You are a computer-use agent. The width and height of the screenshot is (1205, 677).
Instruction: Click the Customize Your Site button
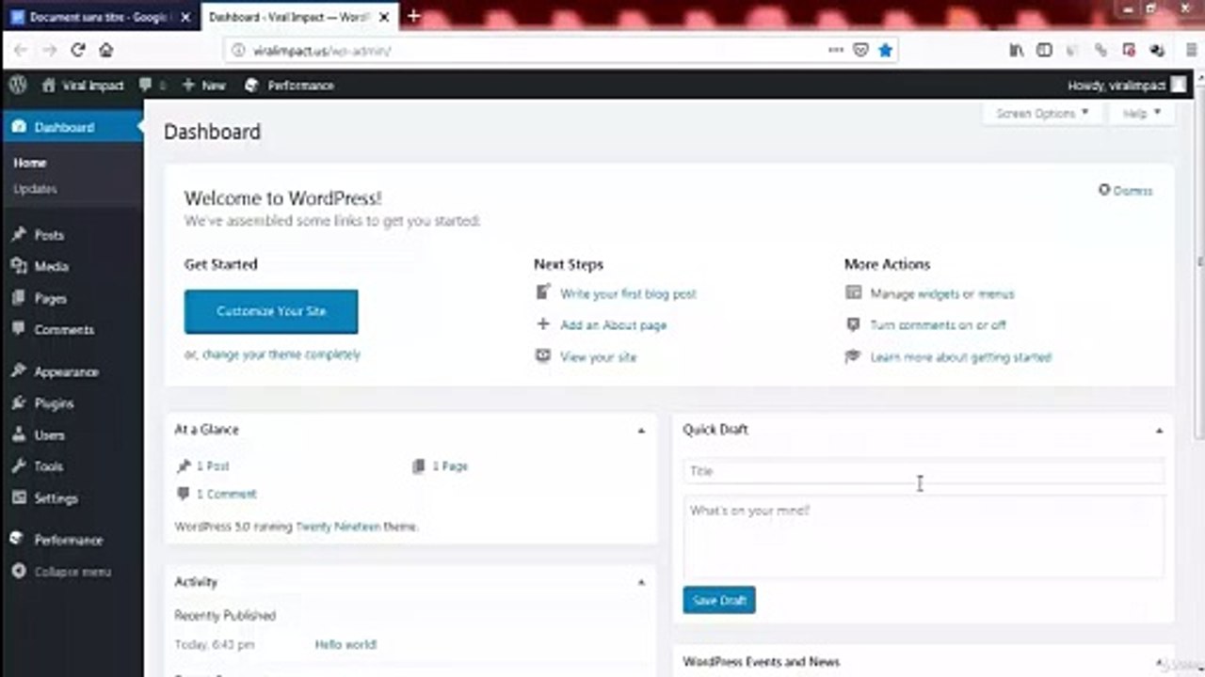point(271,311)
